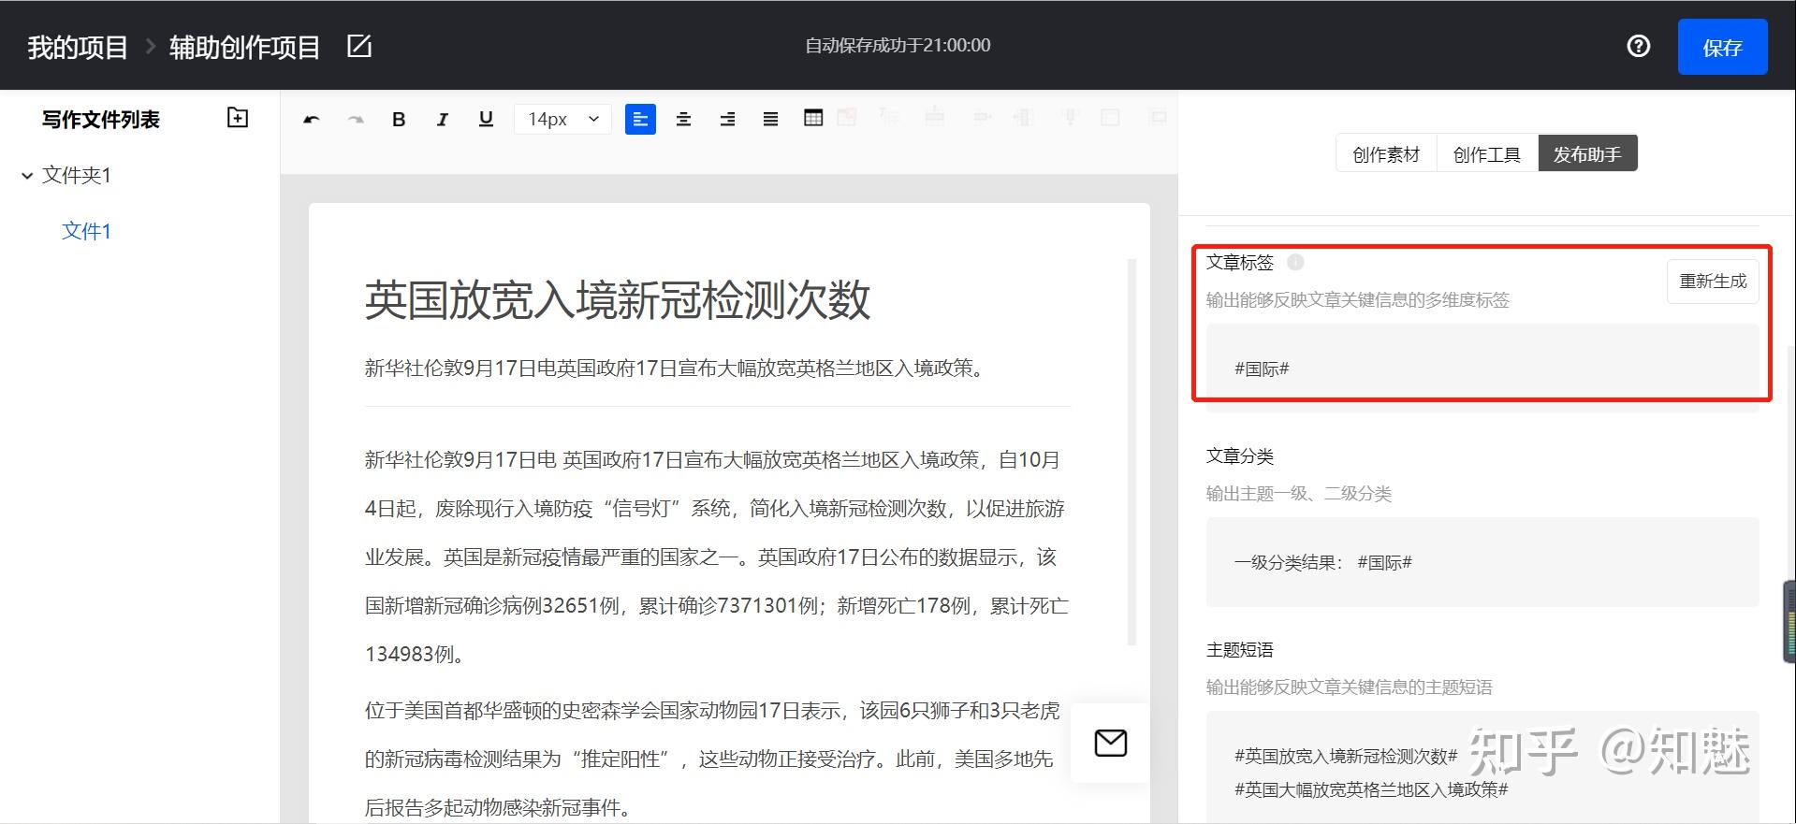Click the info icon beside 文章标签
1796x824 pixels.
tap(1295, 262)
